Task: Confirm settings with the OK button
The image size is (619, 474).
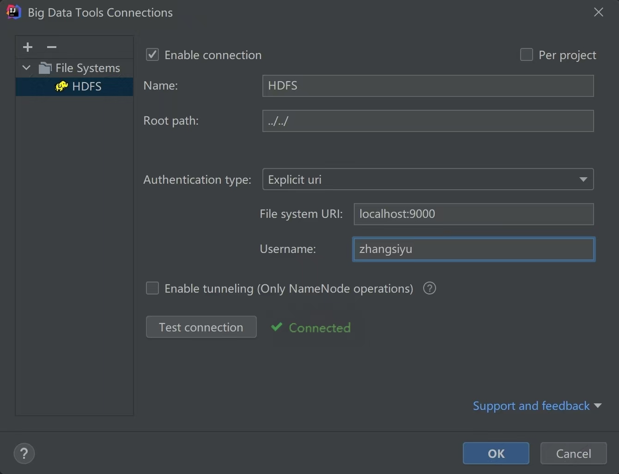Action: click(495, 453)
